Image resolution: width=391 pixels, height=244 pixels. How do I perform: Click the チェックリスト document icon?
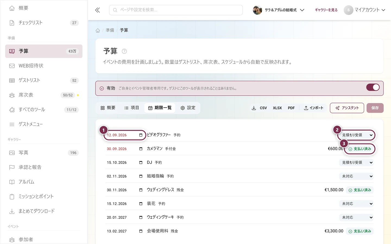click(12, 23)
